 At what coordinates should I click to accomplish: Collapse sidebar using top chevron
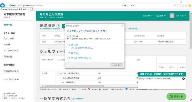[34, 14]
